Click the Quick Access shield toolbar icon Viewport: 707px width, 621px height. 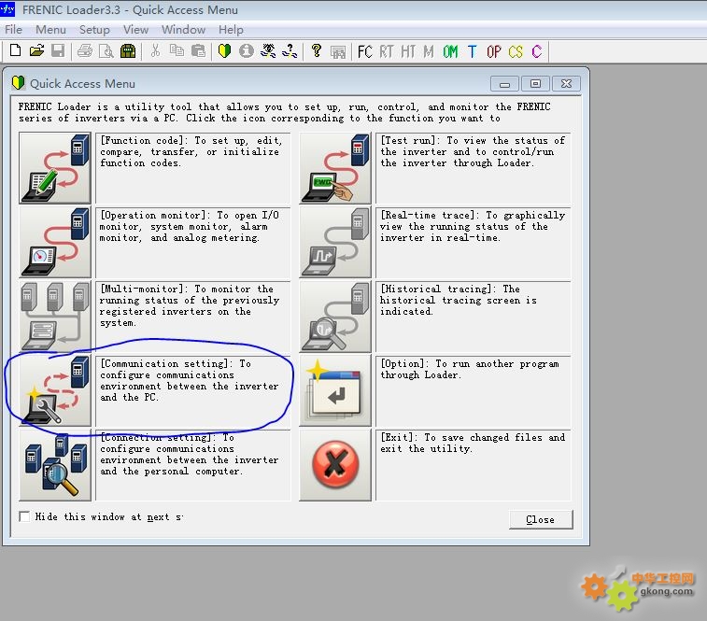pyautogui.click(x=224, y=50)
